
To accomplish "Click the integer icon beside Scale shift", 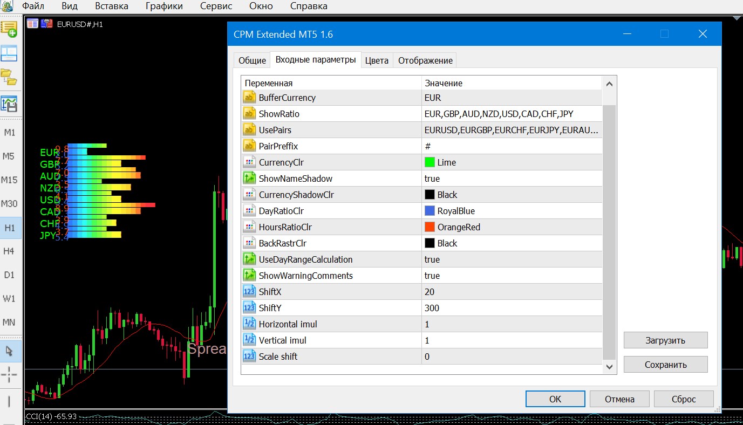I will coord(249,357).
